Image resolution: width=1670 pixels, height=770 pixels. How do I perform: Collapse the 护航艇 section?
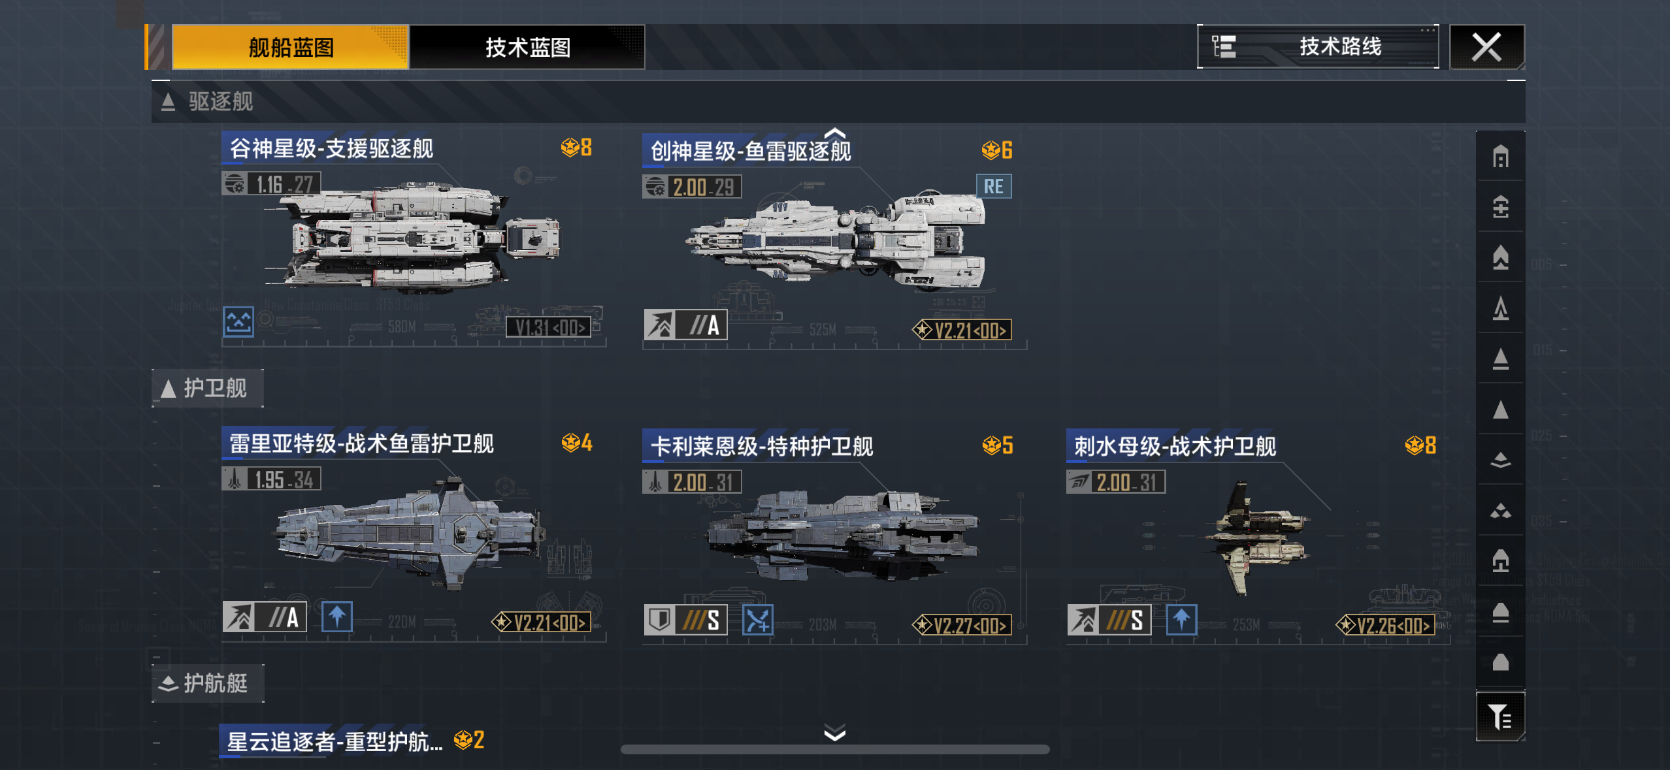click(208, 683)
